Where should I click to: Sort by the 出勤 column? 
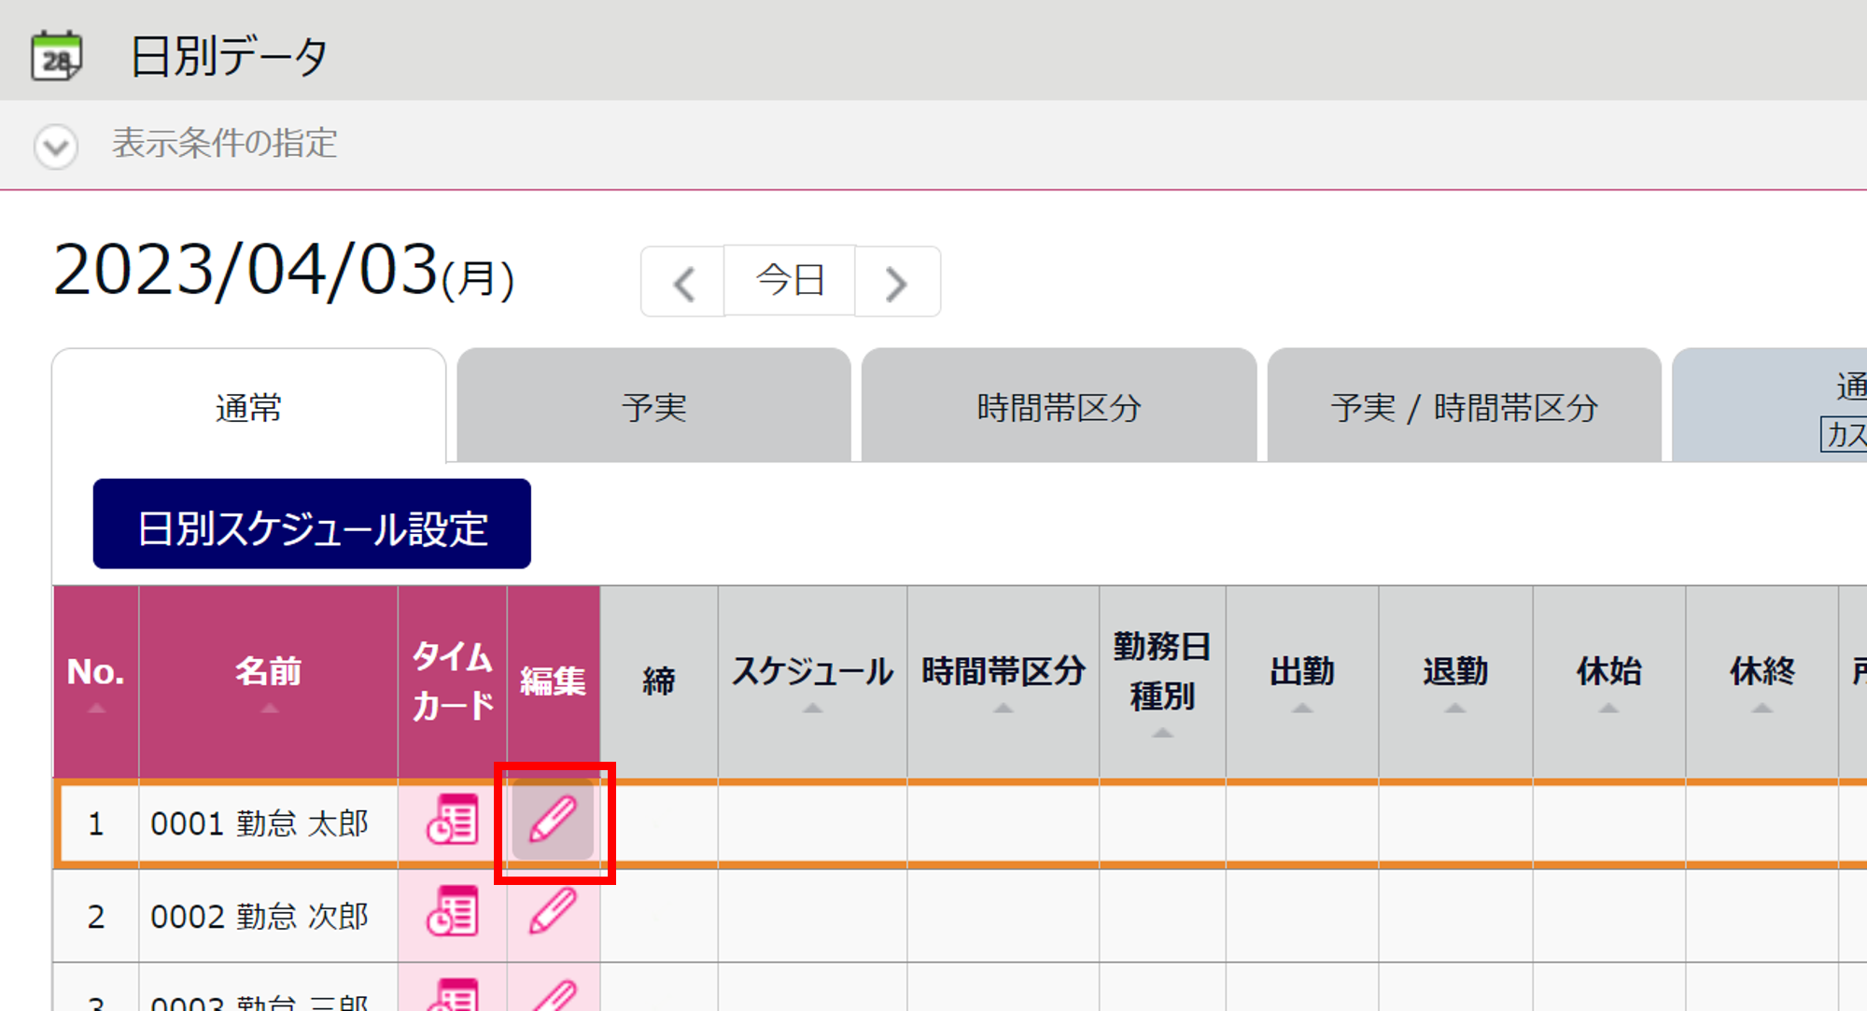(1302, 681)
